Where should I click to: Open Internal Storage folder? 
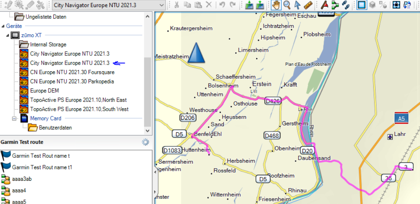pos(48,44)
